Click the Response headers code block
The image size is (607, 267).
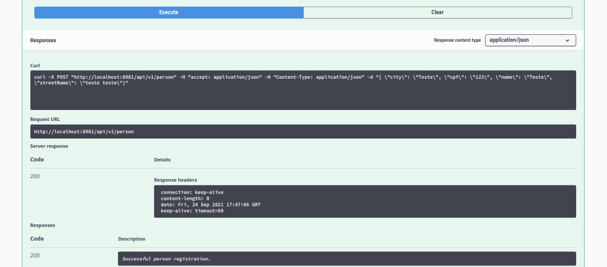coord(365,202)
